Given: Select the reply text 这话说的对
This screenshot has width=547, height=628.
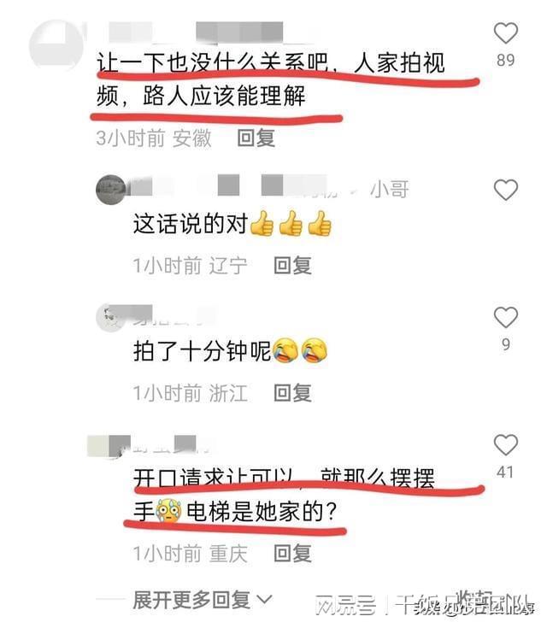Looking at the screenshot, I should tap(191, 224).
